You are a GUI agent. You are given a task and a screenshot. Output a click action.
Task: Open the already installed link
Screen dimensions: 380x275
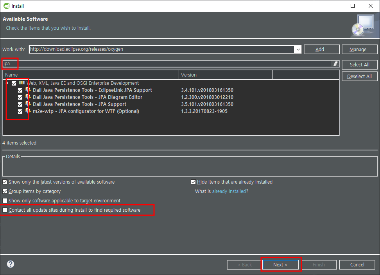click(229, 191)
